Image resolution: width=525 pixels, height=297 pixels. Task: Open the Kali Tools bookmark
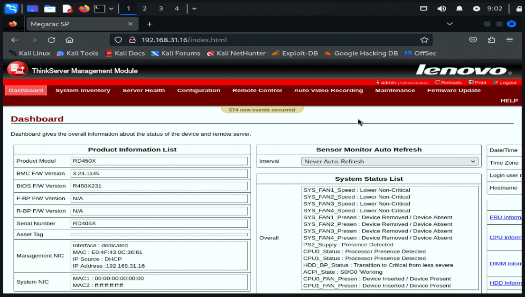77,53
